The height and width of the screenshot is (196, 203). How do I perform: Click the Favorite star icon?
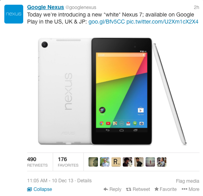(156, 189)
